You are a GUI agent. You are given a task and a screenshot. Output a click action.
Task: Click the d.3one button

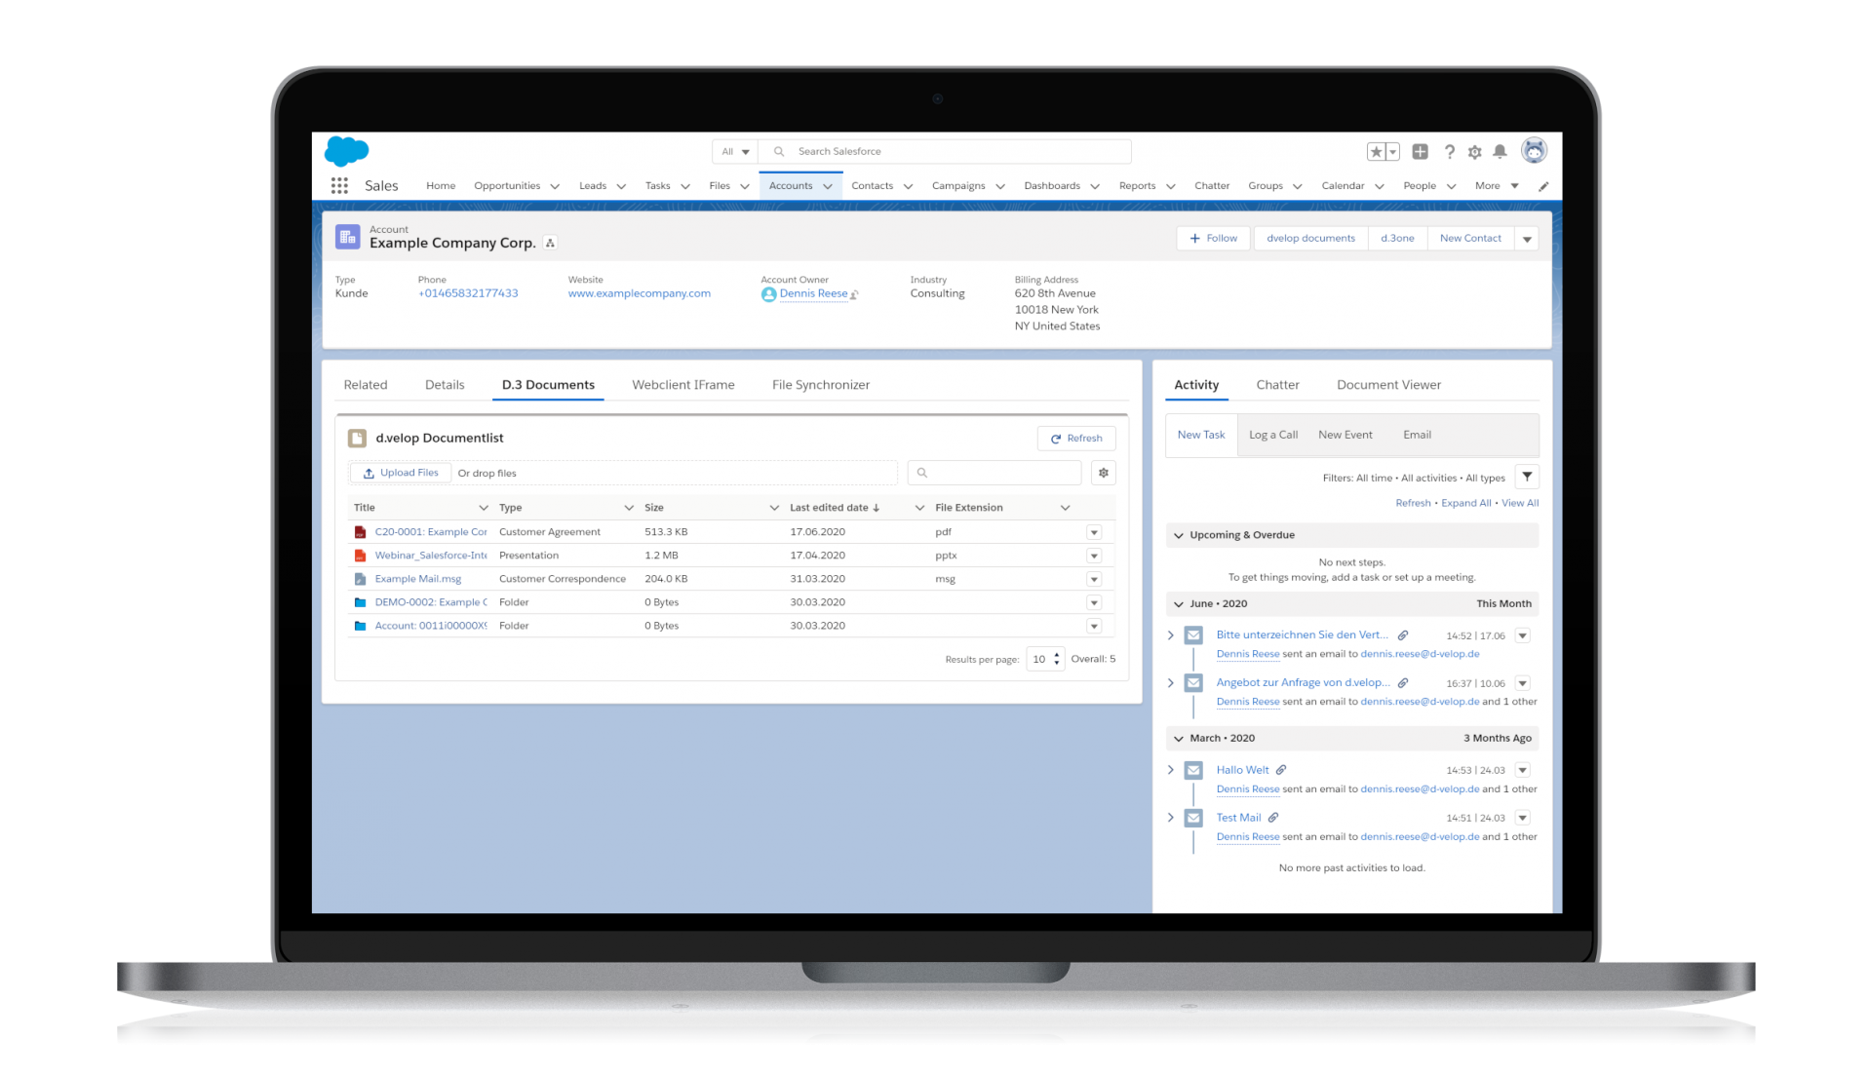click(1397, 239)
